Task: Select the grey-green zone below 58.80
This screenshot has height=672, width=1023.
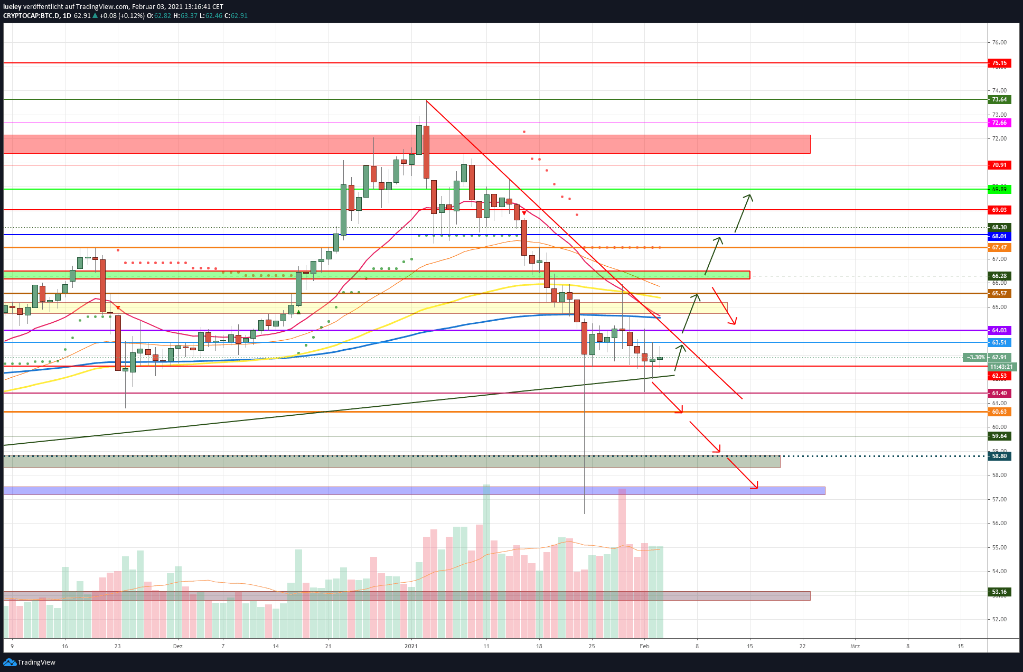Action: pyautogui.click(x=392, y=462)
